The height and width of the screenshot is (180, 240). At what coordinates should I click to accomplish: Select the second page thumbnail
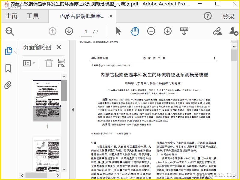[47, 154]
